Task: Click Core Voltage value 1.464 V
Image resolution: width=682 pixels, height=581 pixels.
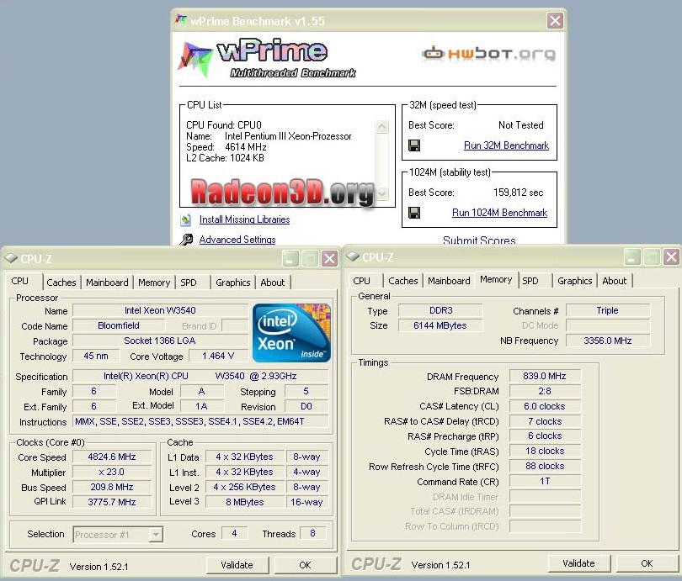Action: coord(218,356)
